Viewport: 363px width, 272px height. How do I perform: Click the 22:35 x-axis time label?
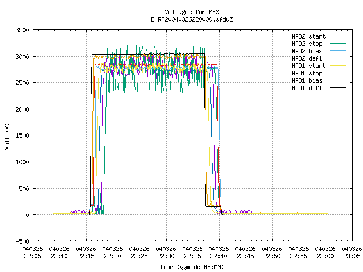coord(192,257)
